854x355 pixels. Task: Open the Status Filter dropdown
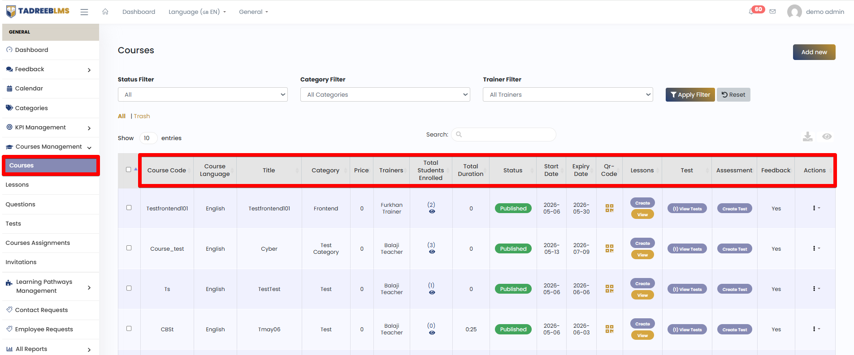(203, 94)
